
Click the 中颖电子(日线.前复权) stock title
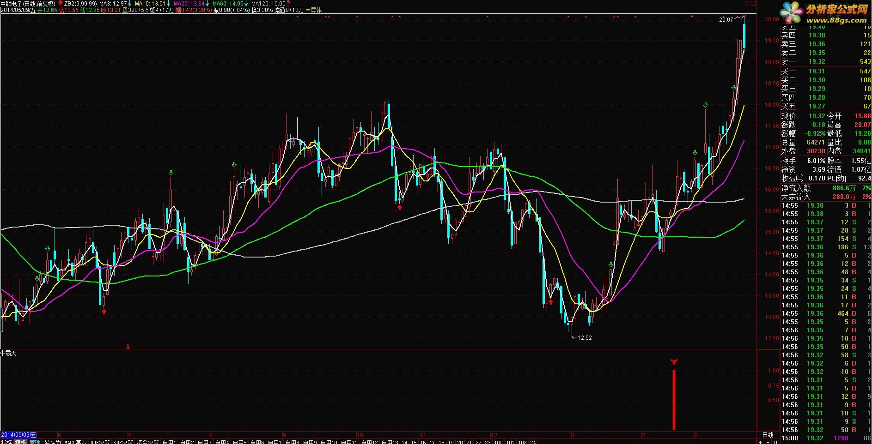[x=29, y=3]
